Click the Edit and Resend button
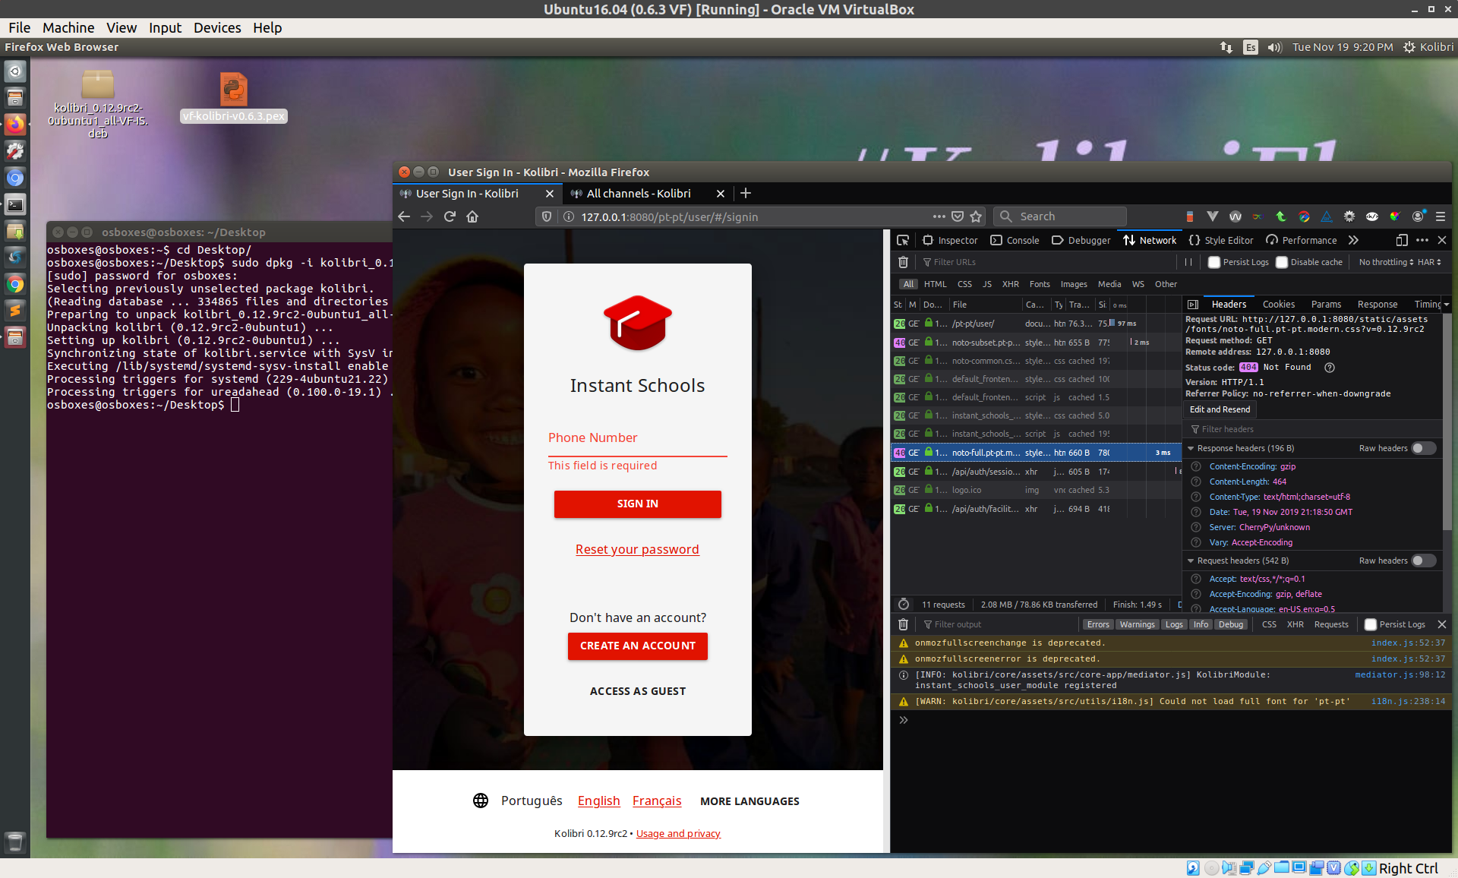This screenshot has height=878, width=1458. [x=1219, y=409]
